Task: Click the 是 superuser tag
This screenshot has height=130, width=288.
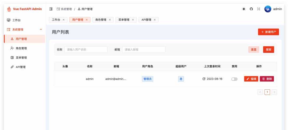Action: tap(181, 79)
